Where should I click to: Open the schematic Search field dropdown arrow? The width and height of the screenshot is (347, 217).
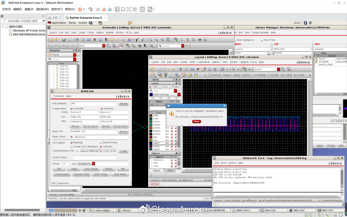coord(183,46)
